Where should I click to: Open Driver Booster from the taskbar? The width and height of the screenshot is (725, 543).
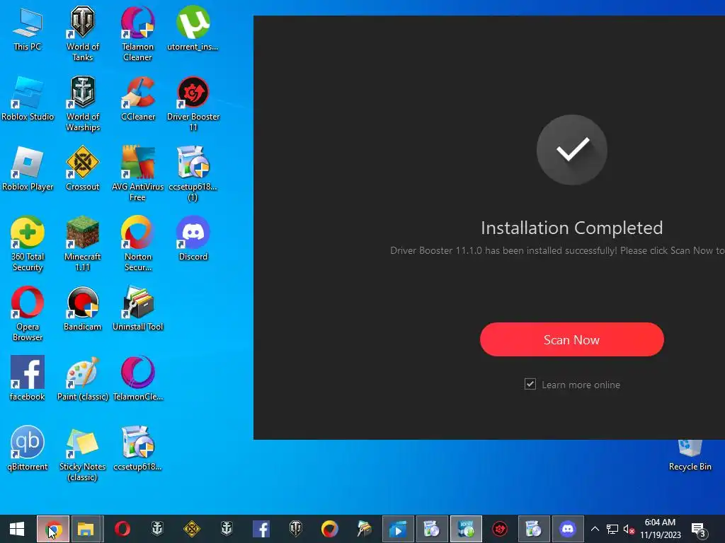(500, 529)
